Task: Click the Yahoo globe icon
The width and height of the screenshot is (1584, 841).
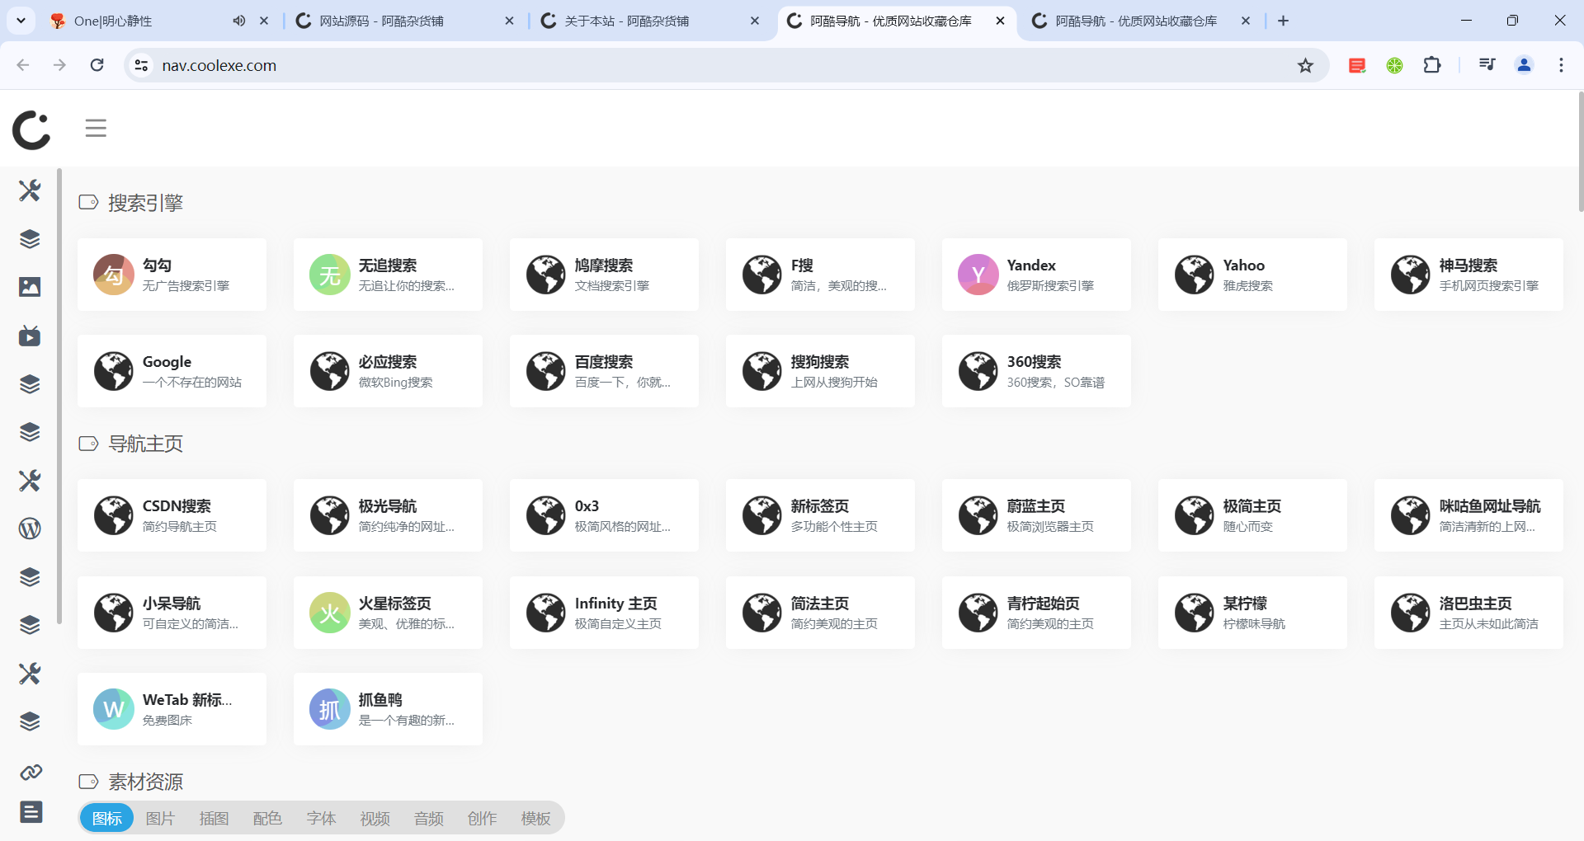Action: pyautogui.click(x=1195, y=275)
